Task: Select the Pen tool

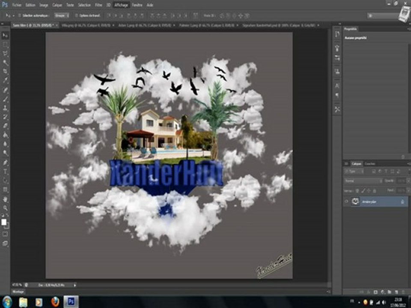Action: (x=5, y=163)
